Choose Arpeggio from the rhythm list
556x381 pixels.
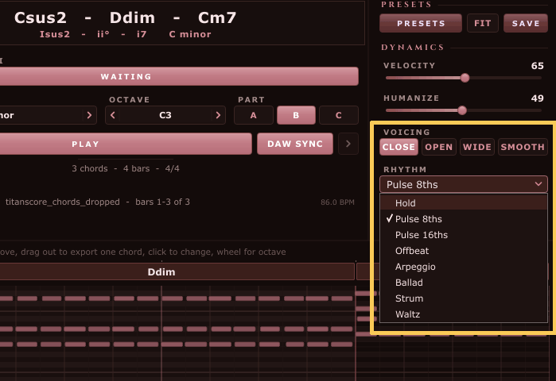coord(464,267)
